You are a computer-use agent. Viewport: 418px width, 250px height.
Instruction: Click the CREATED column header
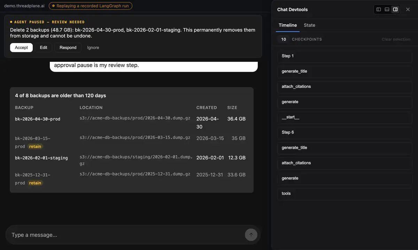pos(207,108)
